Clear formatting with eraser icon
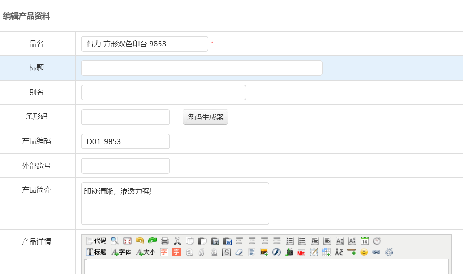The width and height of the screenshot is (463, 274). click(x=239, y=252)
